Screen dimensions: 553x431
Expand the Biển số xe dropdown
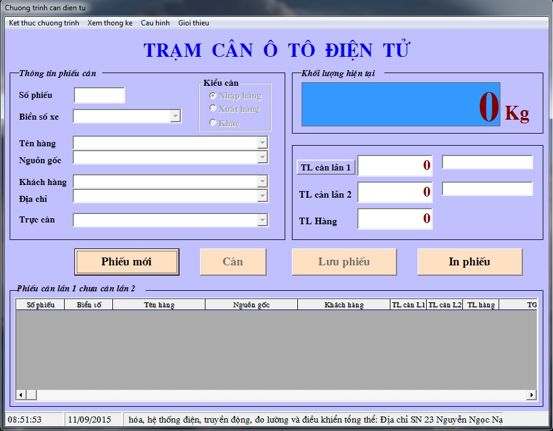pos(175,116)
